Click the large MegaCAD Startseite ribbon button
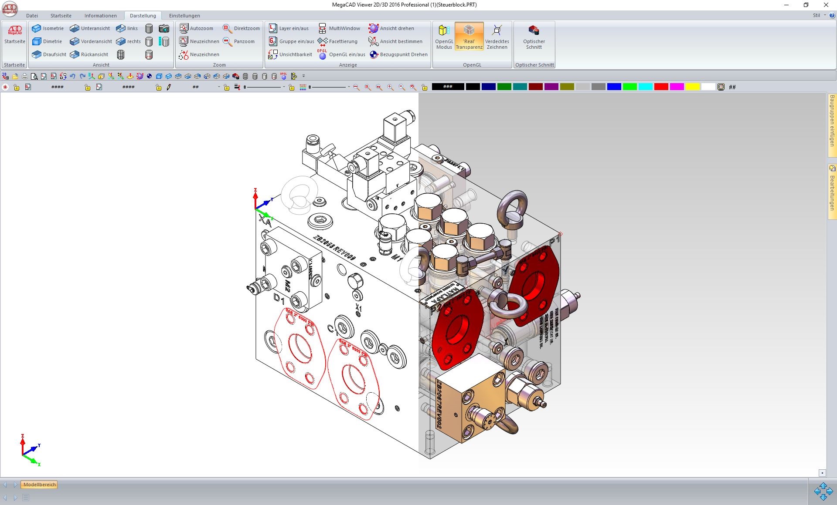 15,35
